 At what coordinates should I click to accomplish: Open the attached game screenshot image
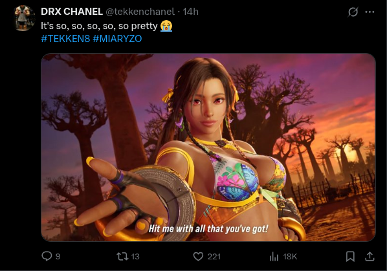(x=208, y=147)
